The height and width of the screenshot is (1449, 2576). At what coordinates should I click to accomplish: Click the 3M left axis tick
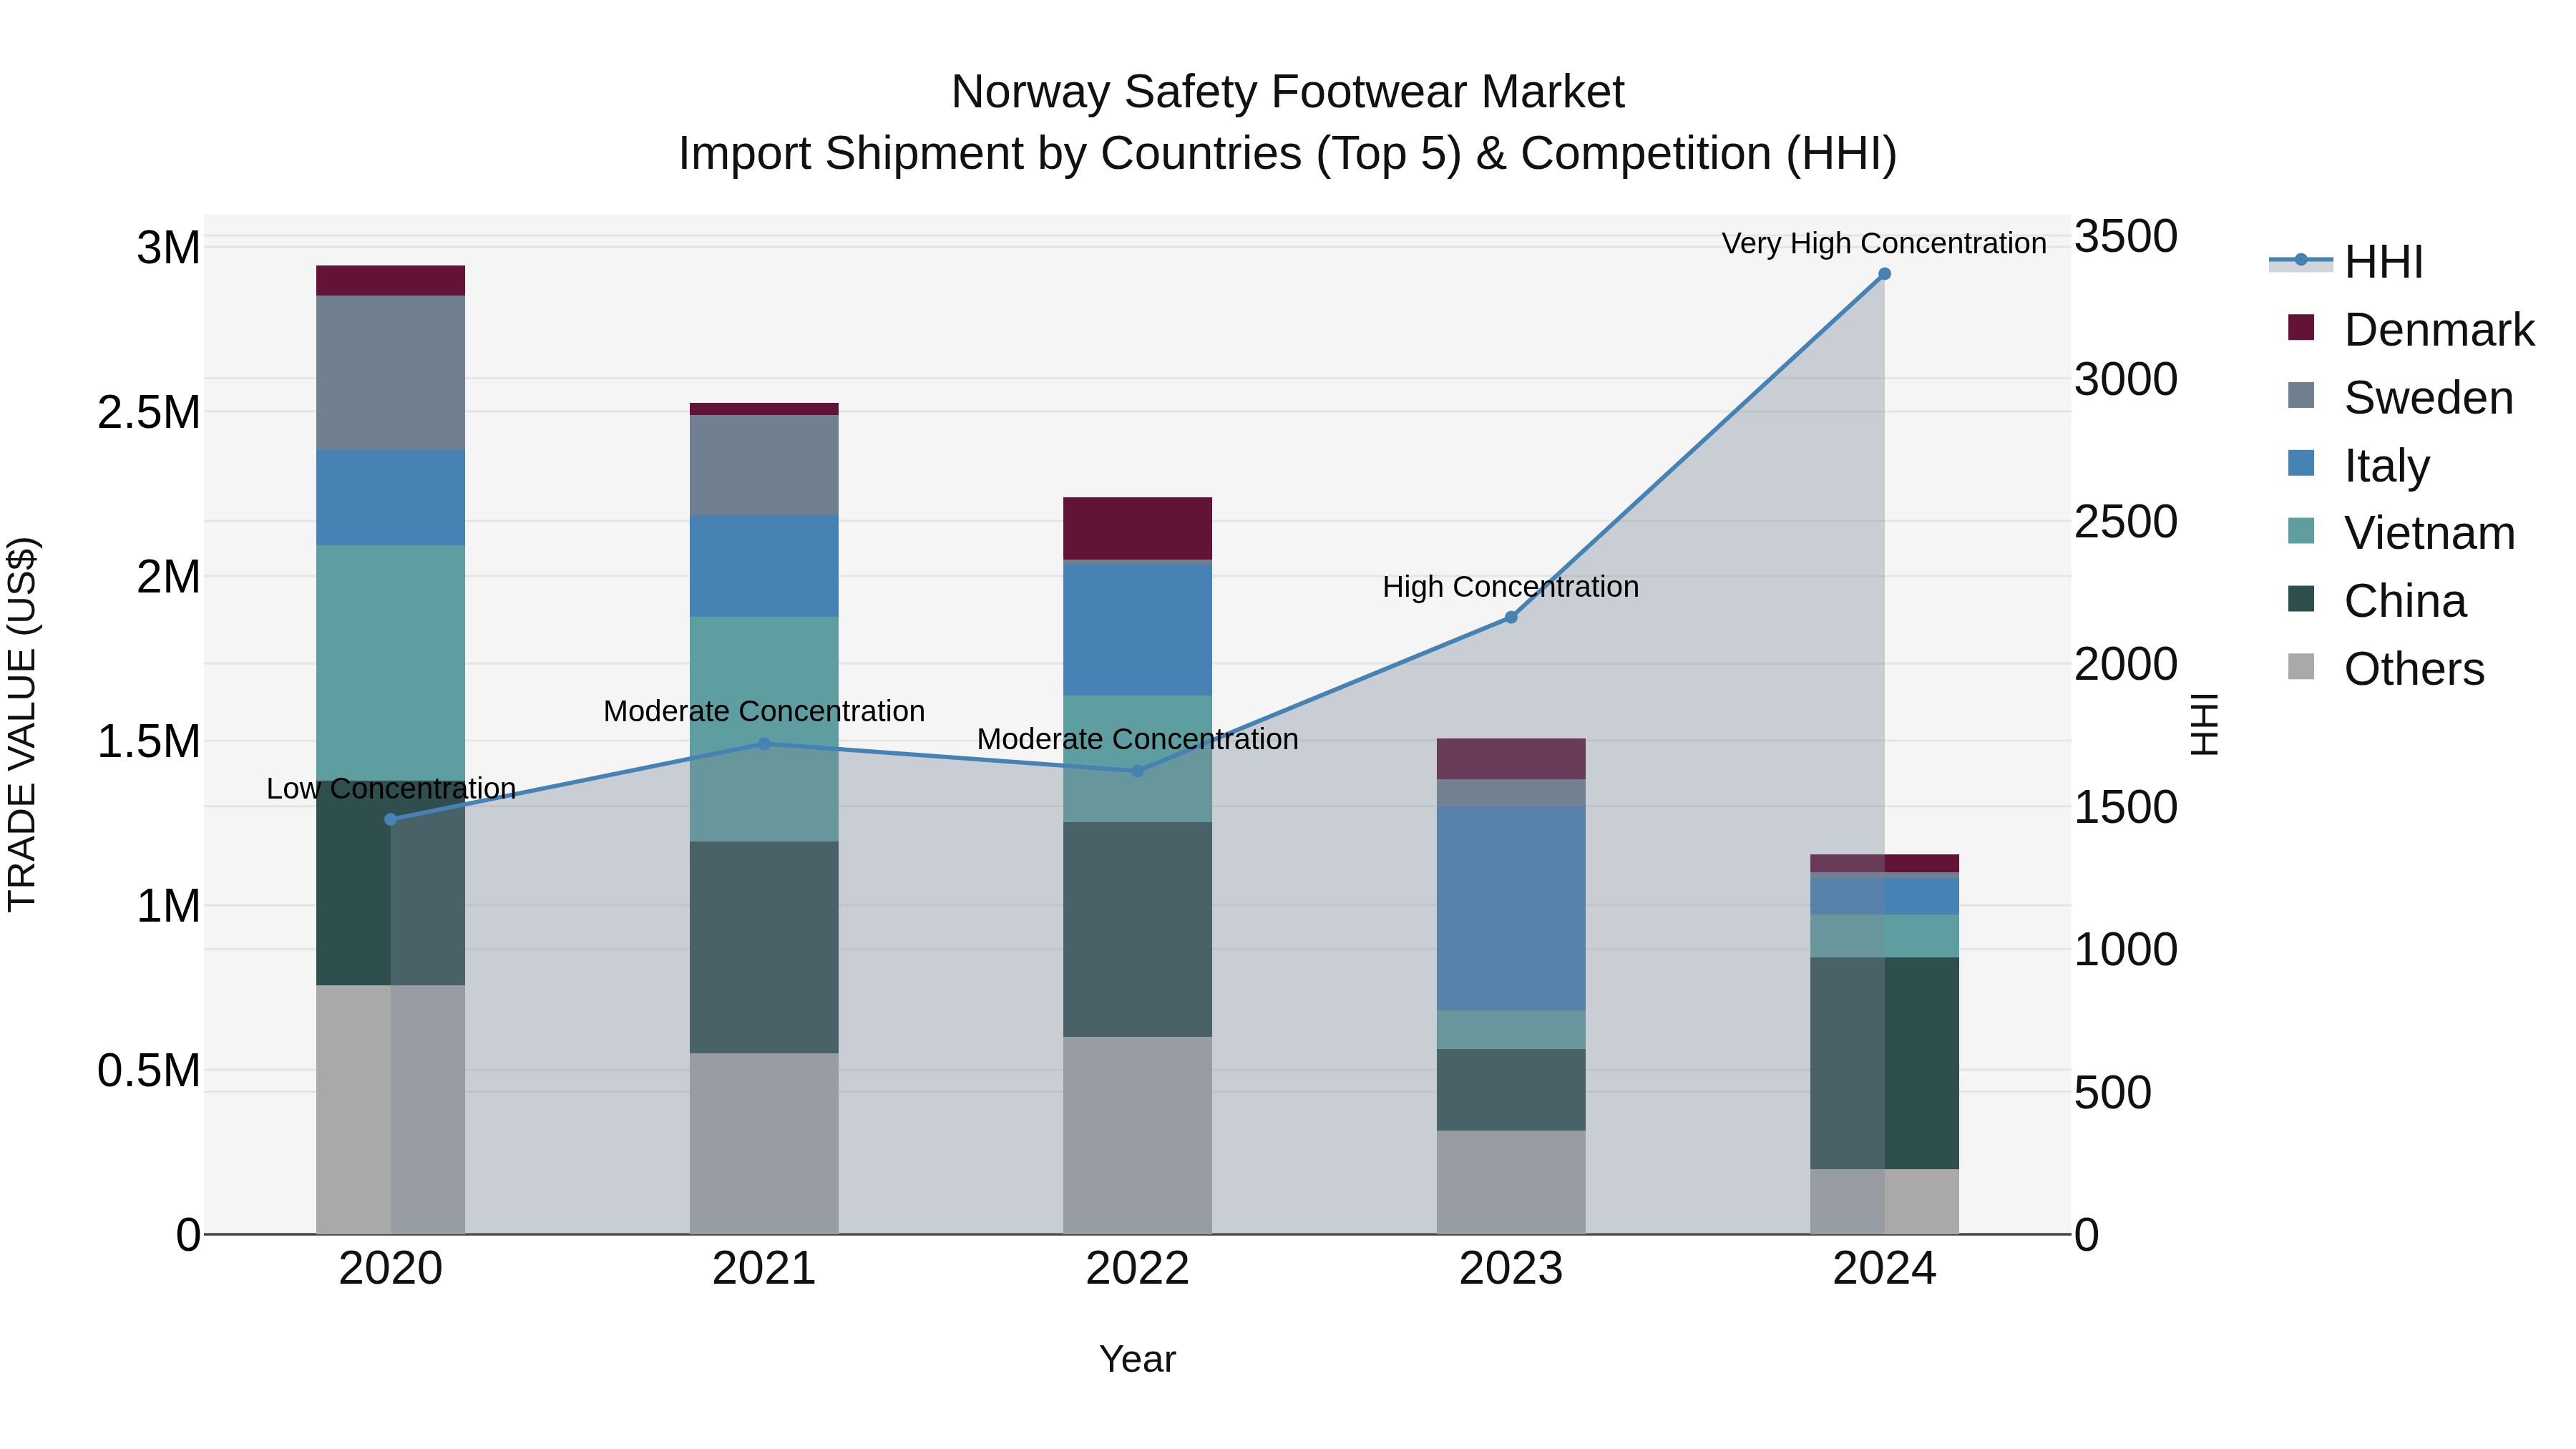tap(168, 248)
